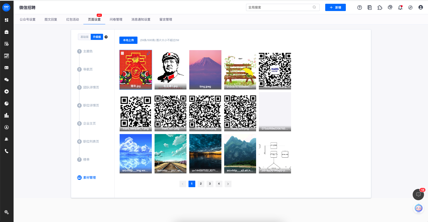Click the 全局搜索 search field
Screen dimensions: 428x222
[283, 7]
